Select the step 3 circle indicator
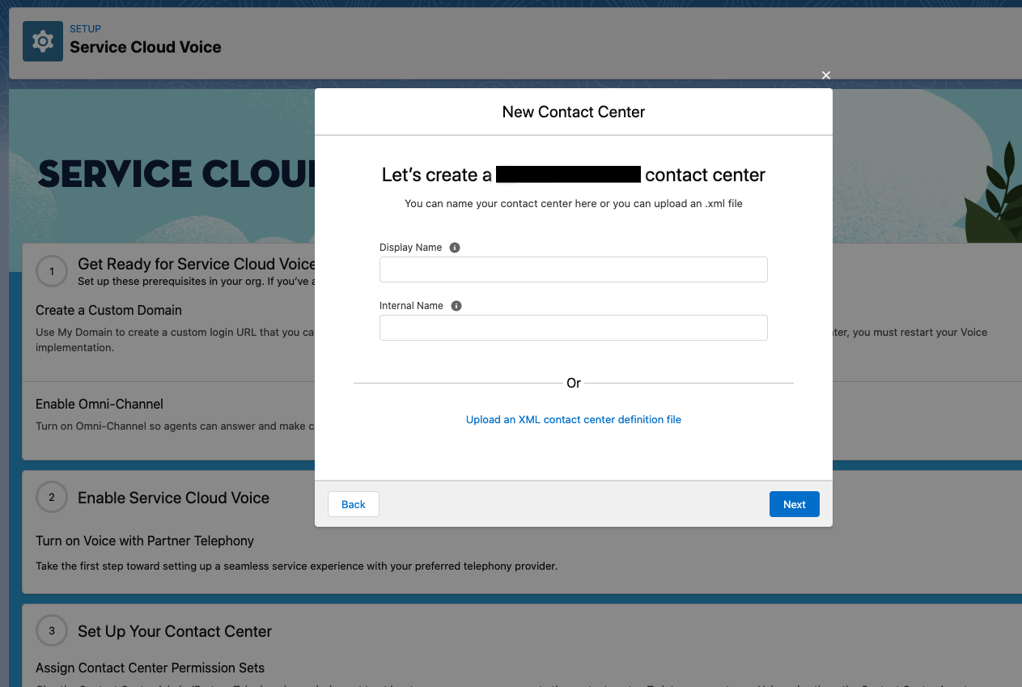This screenshot has width=1022, height=687. (x=52, y=631)
